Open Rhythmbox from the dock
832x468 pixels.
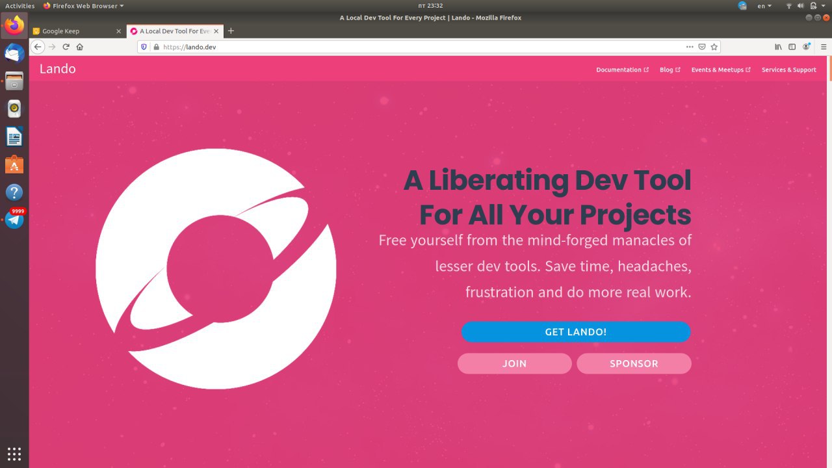(x=14, y=109)
